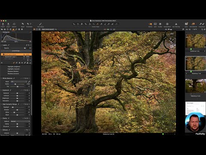This screenshot has height=155, width=206.
Task: Toggle the Exposure Warning triangle icon
Action: click(176, 24)
